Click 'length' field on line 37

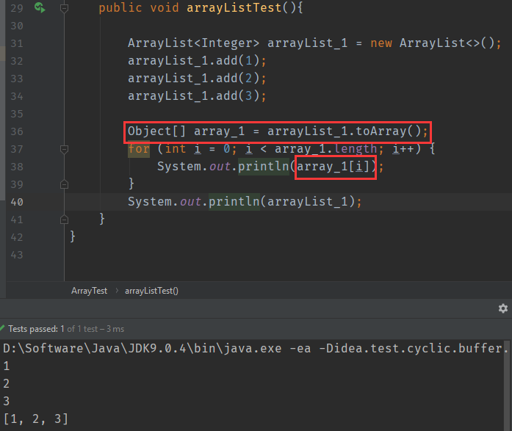pyautogui.click(x=356, y=149)
